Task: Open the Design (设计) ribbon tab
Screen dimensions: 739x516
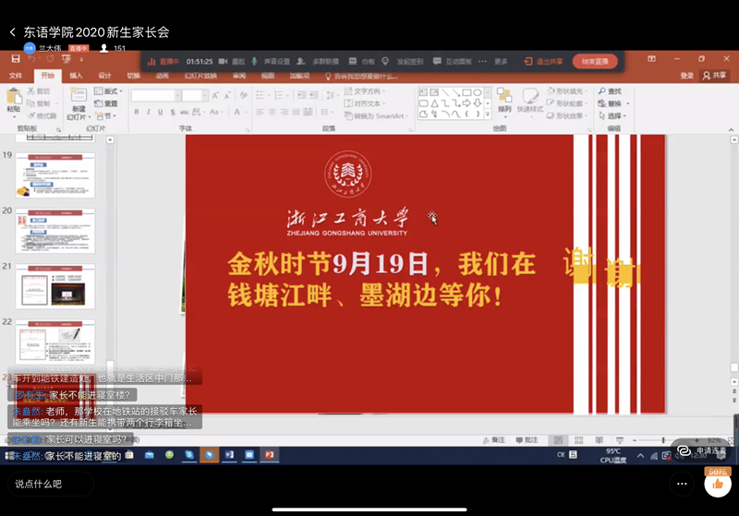Action: 104,76
